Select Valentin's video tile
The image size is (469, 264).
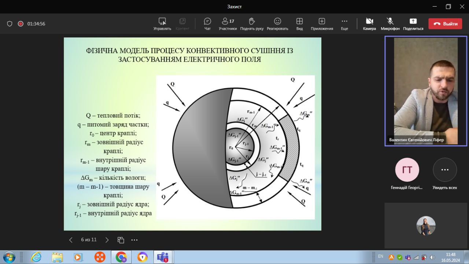[x=425, y=91]
